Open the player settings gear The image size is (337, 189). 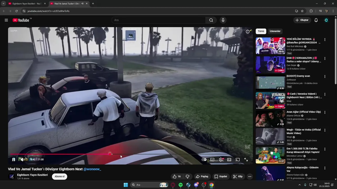(x=221, y=159)
